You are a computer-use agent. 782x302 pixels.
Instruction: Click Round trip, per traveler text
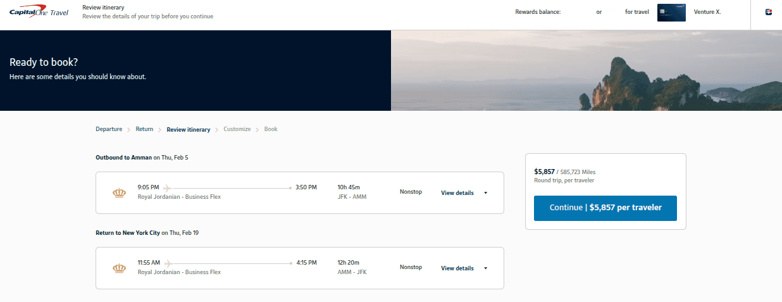click(x=564, y=180)
